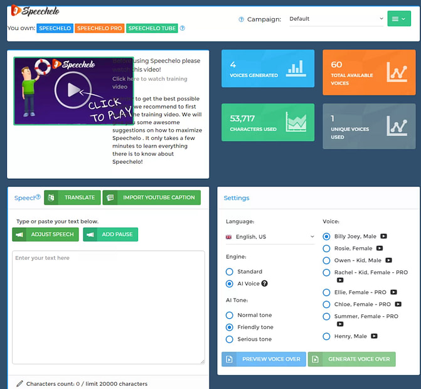Click 'Click here to watch training video' link
This screenshot has width=421, height=389.
point(150,83)
